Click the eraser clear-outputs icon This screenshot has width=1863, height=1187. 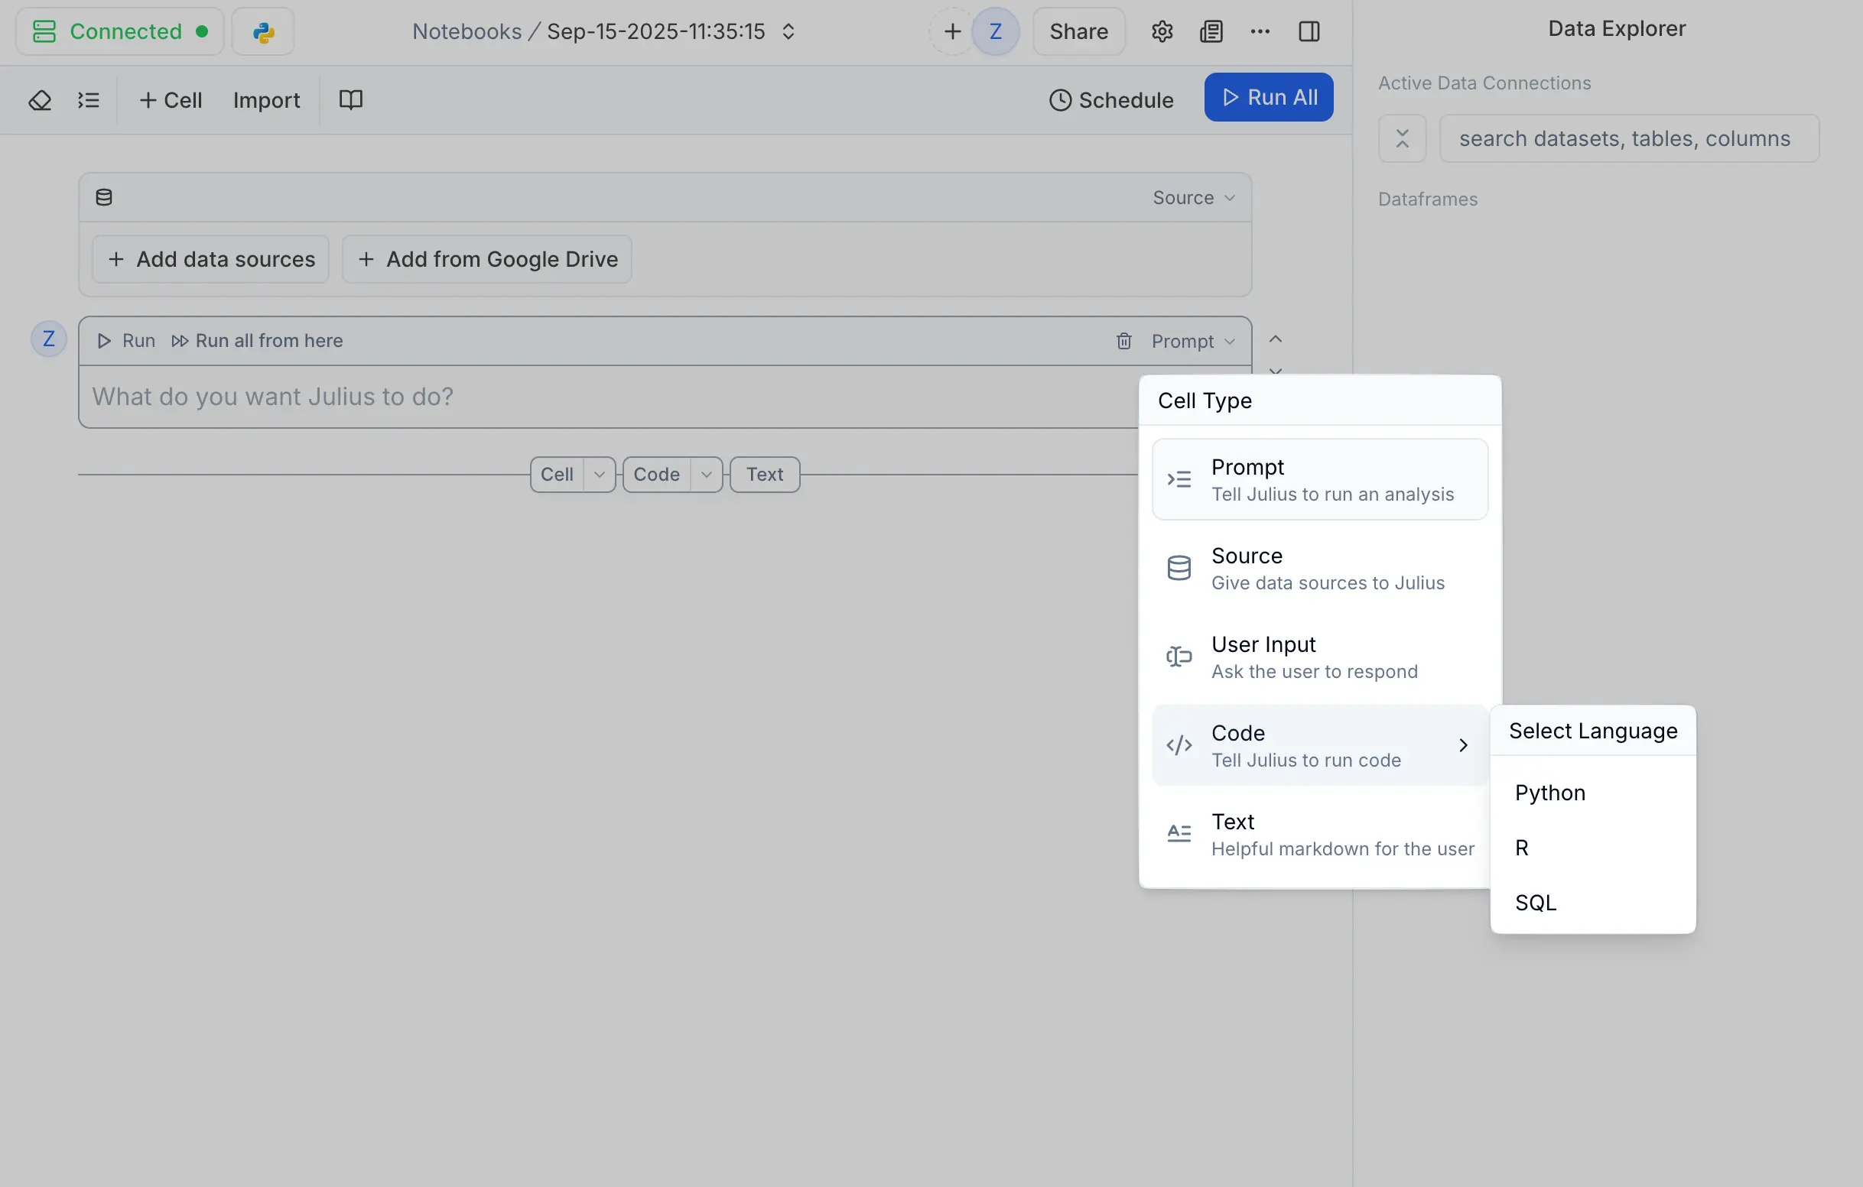pos(40,101)
